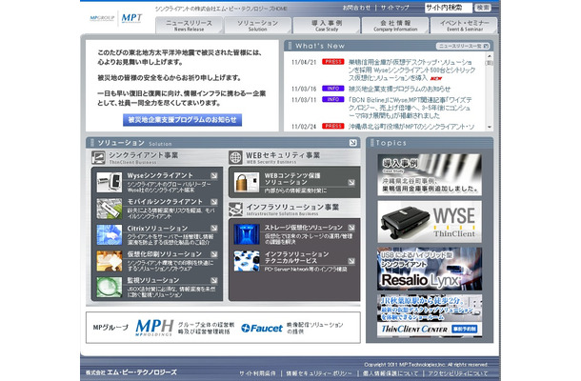Open the ニュースリリース一覧 link in What's New

coord(463,46)
